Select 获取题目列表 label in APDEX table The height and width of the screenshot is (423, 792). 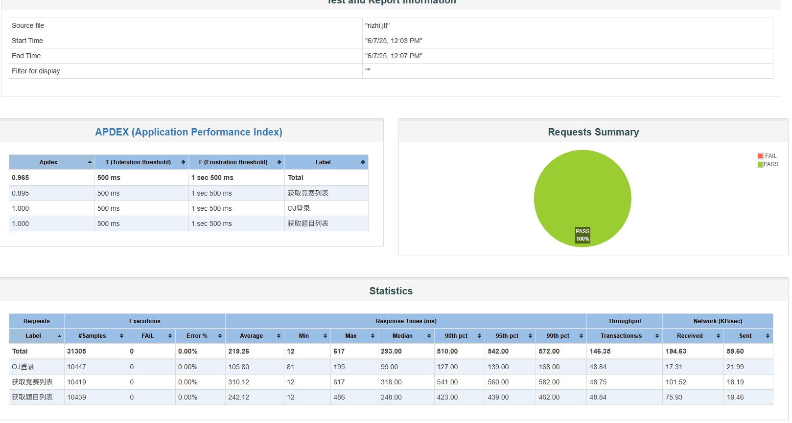(308, 223)
